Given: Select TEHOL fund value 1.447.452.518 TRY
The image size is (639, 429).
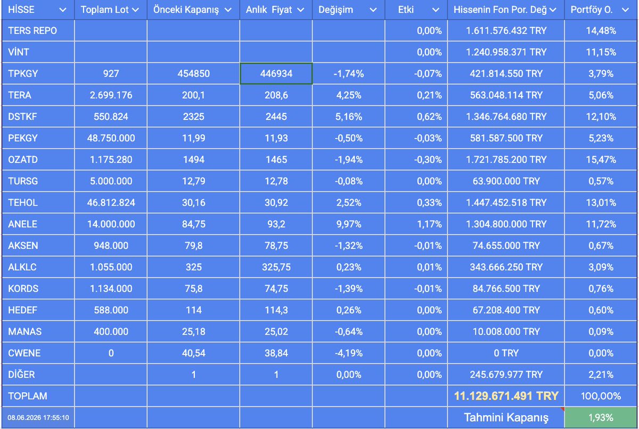Looking at the screenshot, I should pos(506,203).
